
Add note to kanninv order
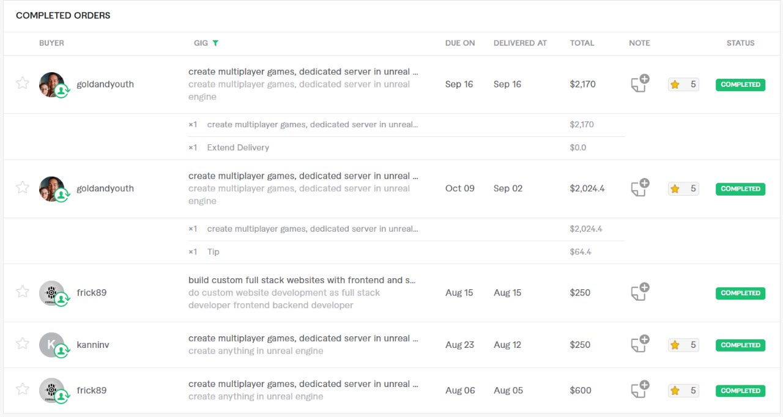coord(640,344)
